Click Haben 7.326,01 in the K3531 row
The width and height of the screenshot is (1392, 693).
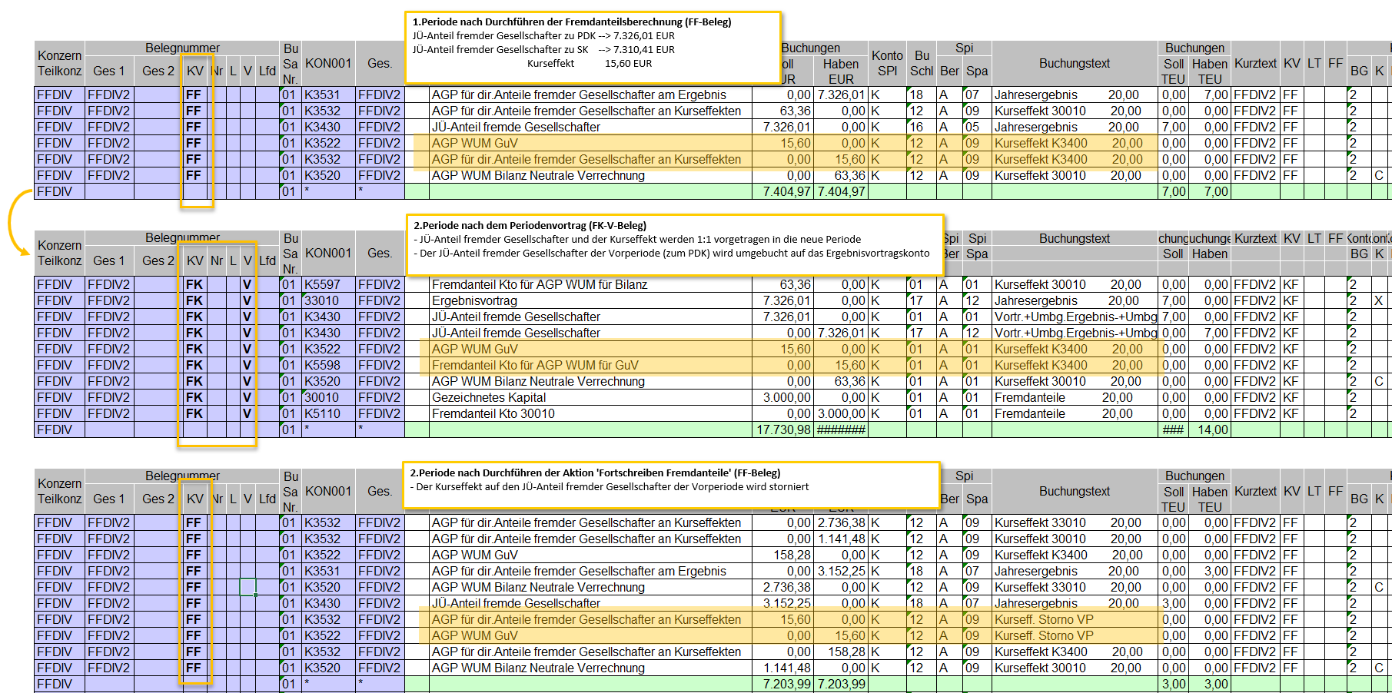[x=841, y=94]
